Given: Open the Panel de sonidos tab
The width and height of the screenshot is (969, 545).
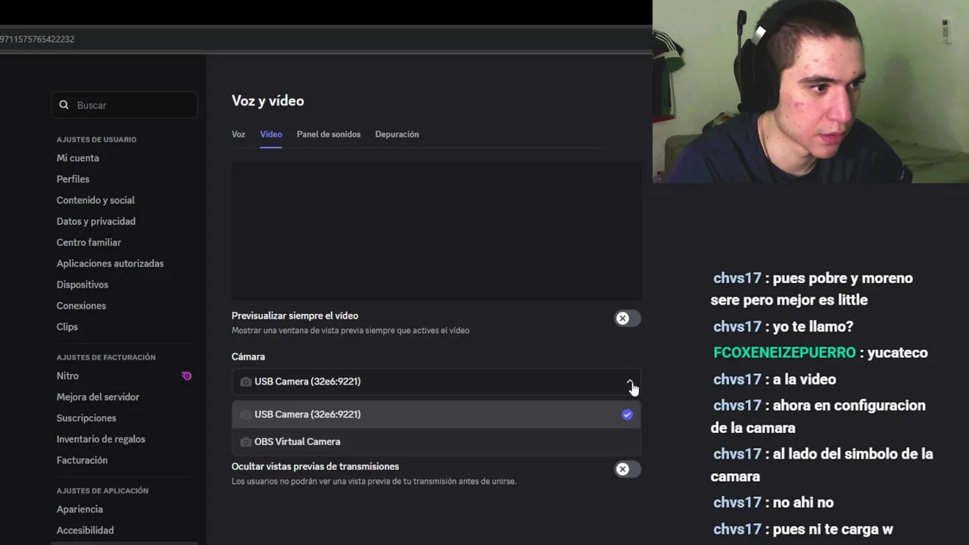Looking at the screenshot, I should pos(329,134).
